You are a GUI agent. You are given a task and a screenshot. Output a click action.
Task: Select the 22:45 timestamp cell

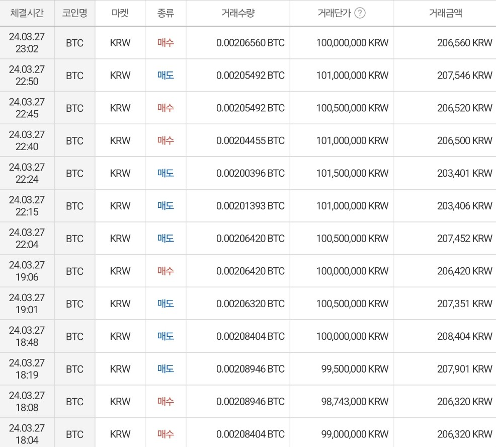coord(27,108)
